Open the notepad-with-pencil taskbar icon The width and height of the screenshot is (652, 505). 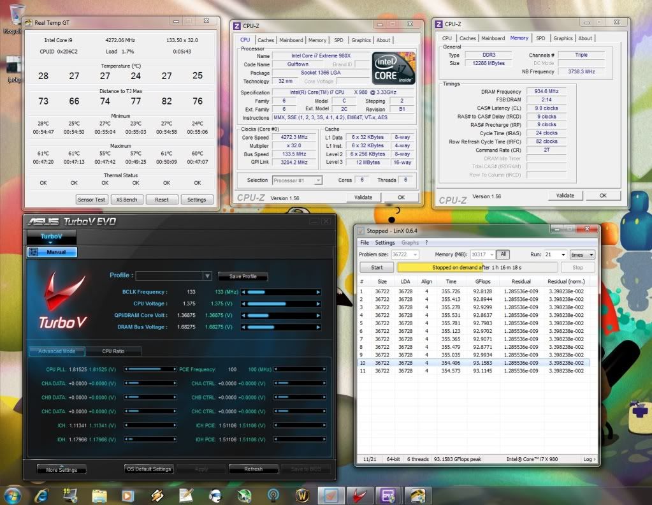click(x=186, y=495)
